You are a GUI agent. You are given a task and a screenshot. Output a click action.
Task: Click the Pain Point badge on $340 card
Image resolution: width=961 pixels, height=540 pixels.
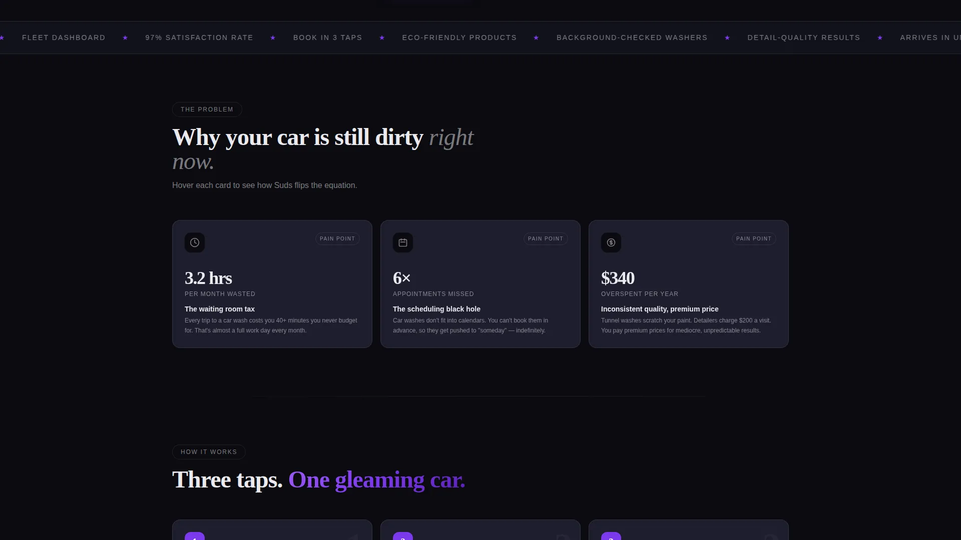[x=754, y=239]
